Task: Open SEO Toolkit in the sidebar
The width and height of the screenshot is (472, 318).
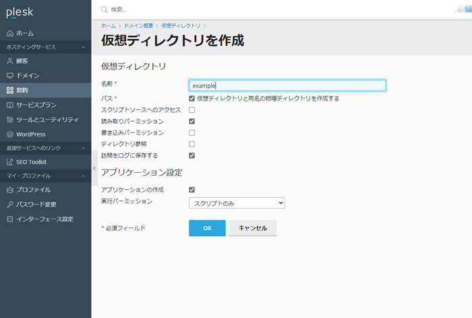Action: (x=27, y=162)
